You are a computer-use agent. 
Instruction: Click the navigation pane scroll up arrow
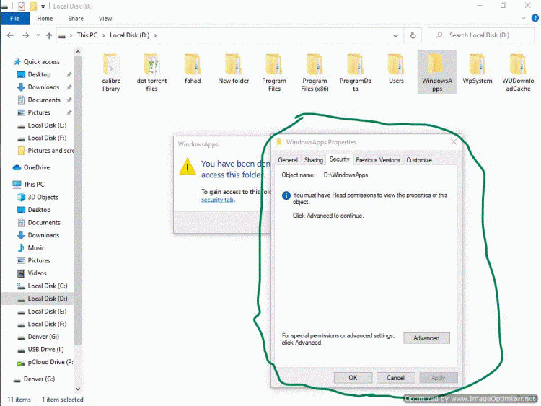click(78, 52)
